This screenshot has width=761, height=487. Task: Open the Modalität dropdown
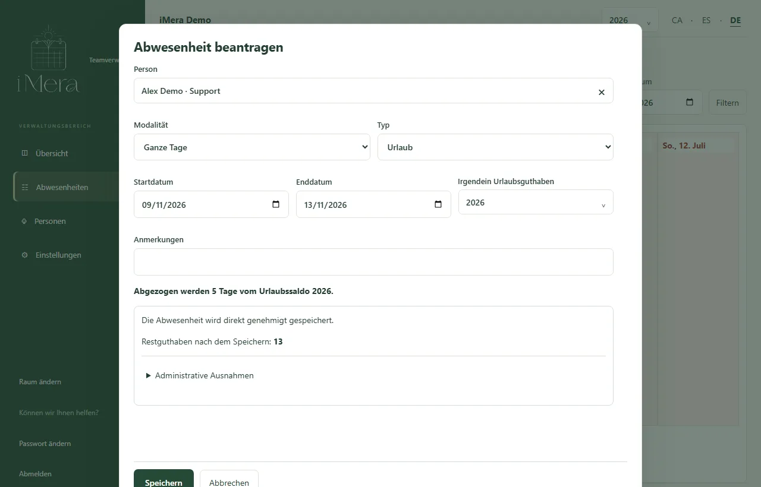252,147
